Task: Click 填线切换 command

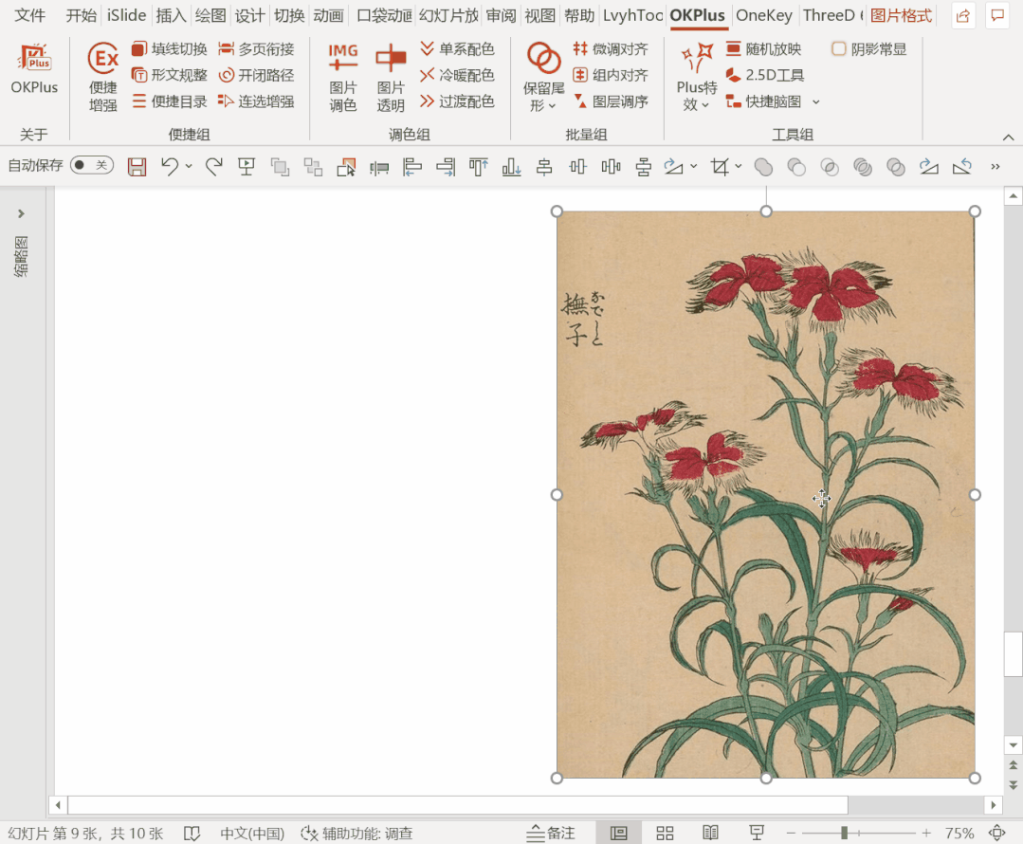Action: [x=170, y=49]
